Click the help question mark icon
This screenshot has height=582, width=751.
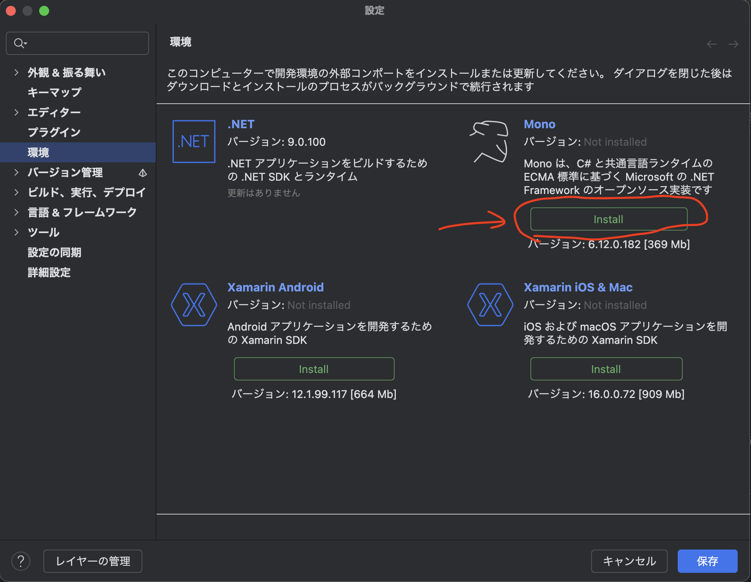21,561
